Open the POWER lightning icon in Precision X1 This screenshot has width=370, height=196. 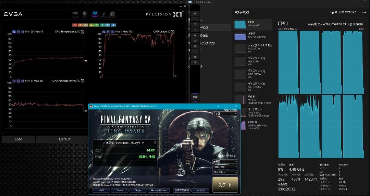103,15
